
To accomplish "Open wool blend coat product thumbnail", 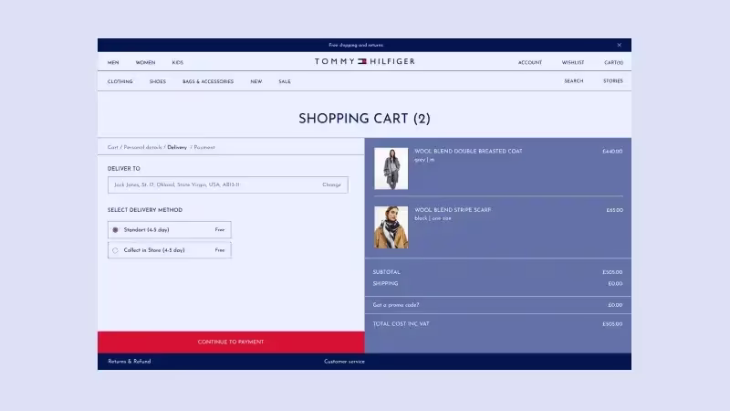I will click(391, 168).
